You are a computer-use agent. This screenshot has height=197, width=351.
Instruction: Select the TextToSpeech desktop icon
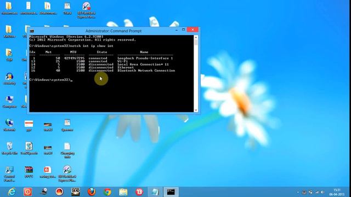[x=29, y=148]
